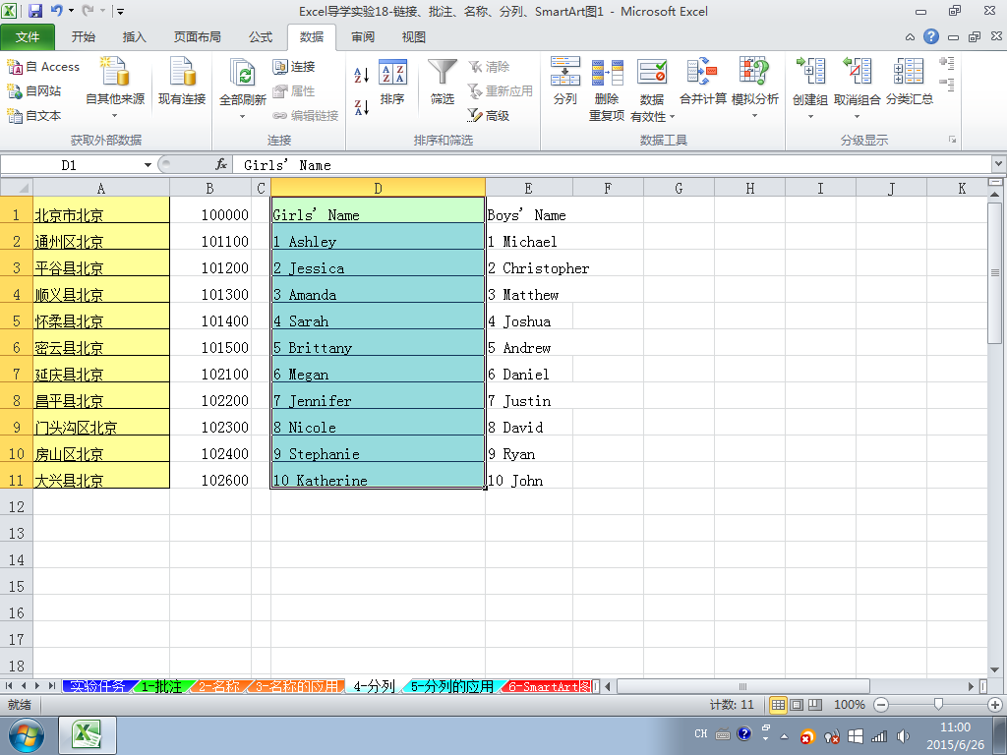Viewport: 1007px width, 755px height.
Task: Click Remove Duplicates (删除重复项)
Action: point(607,88)
